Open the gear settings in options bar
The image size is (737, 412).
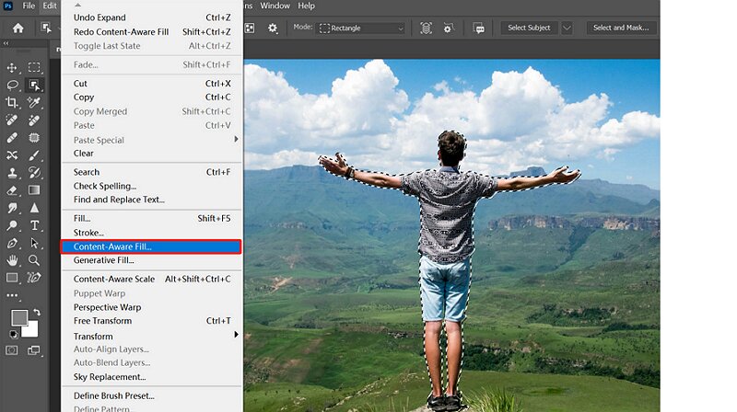click(273, 28)
